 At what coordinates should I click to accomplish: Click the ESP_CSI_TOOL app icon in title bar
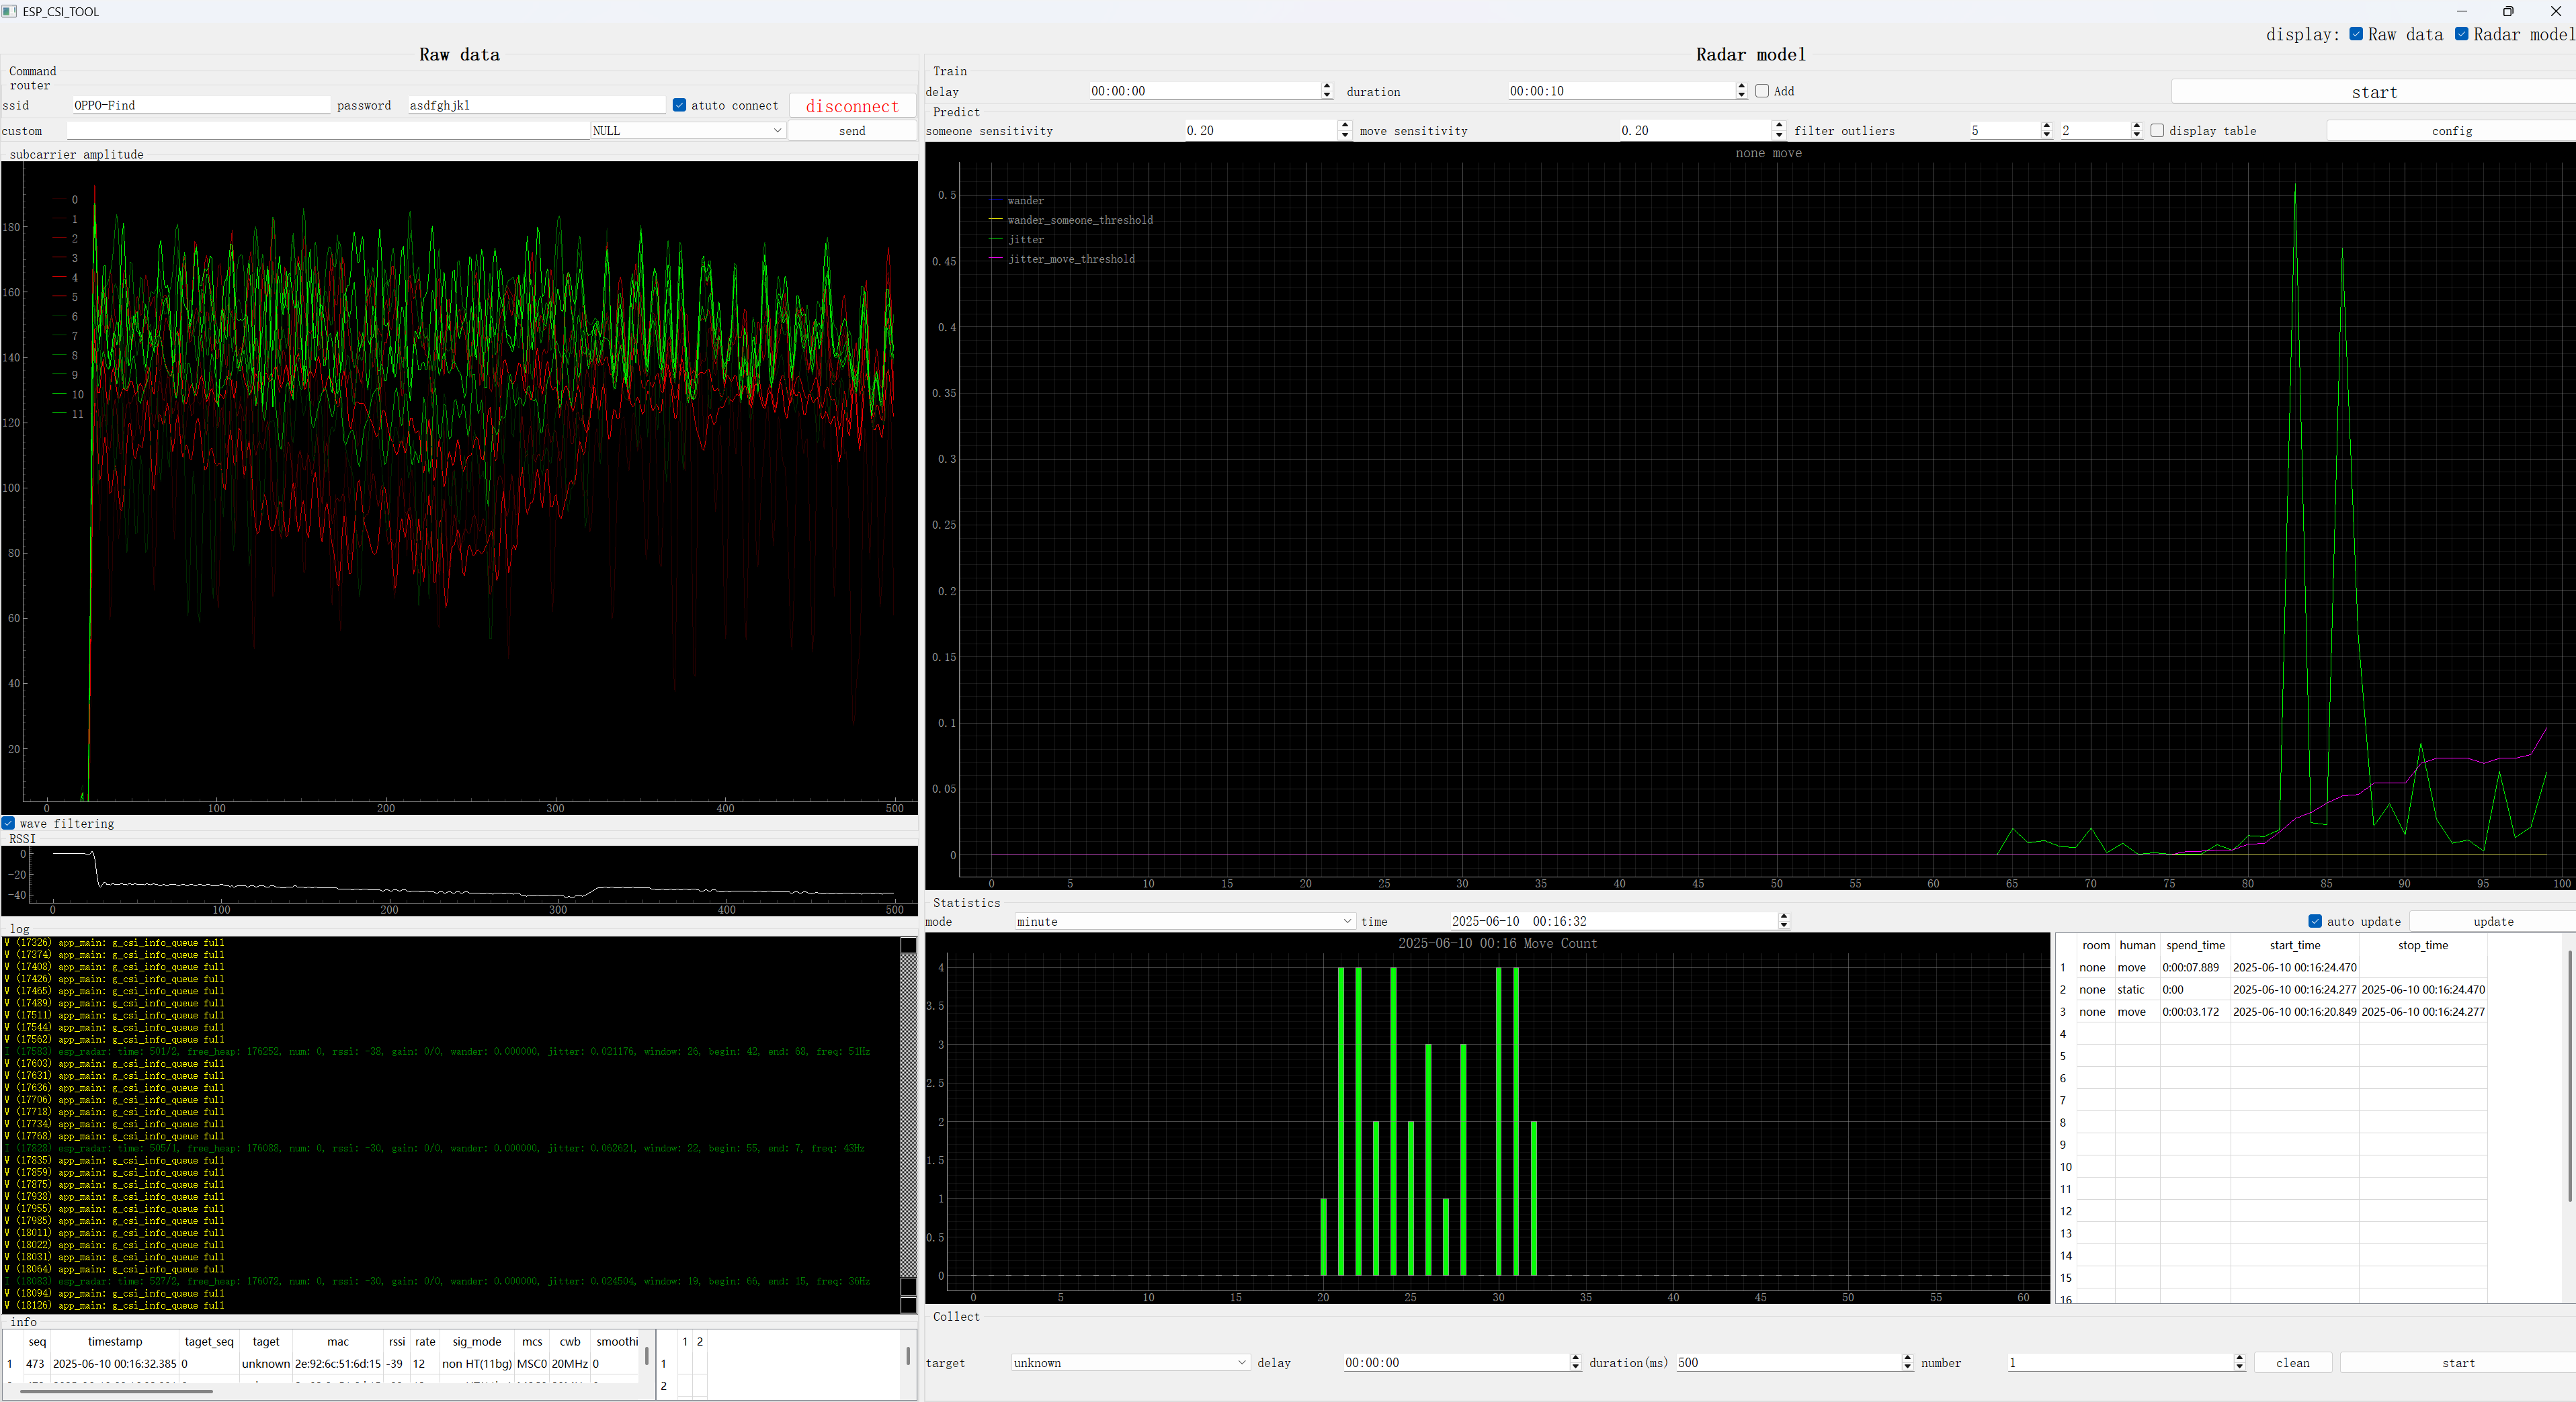[9, 11]
